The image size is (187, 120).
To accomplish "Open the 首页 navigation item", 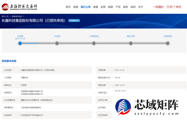I will click(68, 7).
